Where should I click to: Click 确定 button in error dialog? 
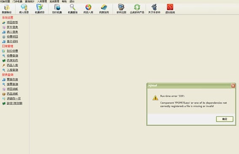(x=225, y=119)
